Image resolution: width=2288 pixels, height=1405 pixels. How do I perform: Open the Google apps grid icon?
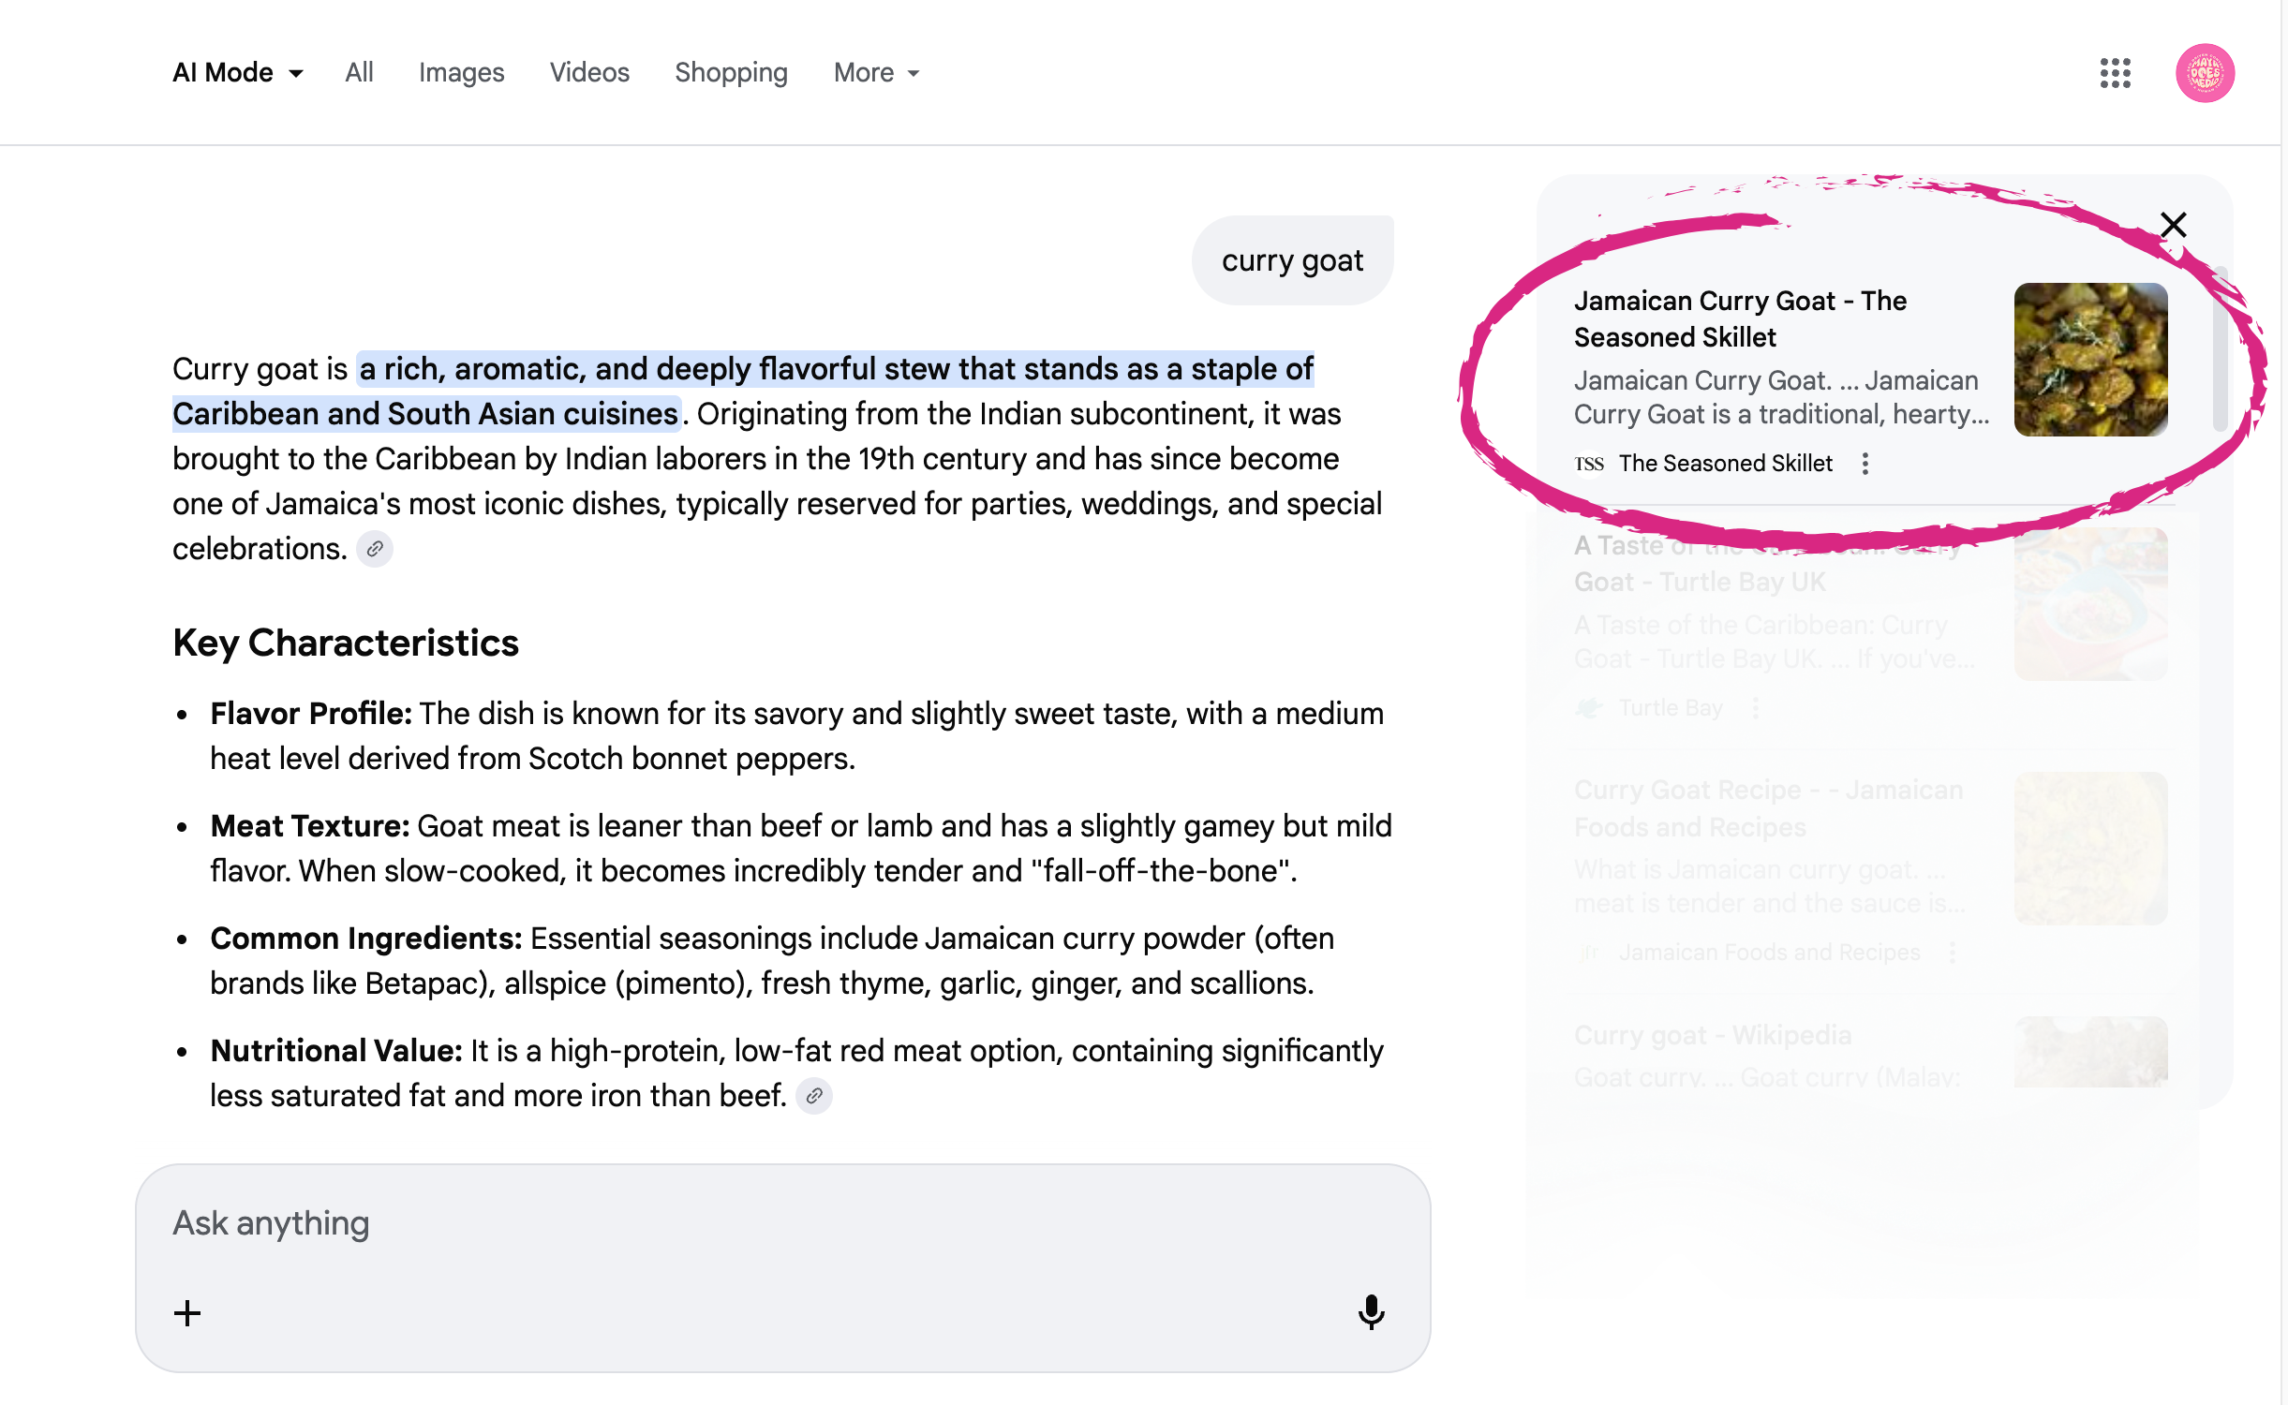click(x=2115, y=73)
